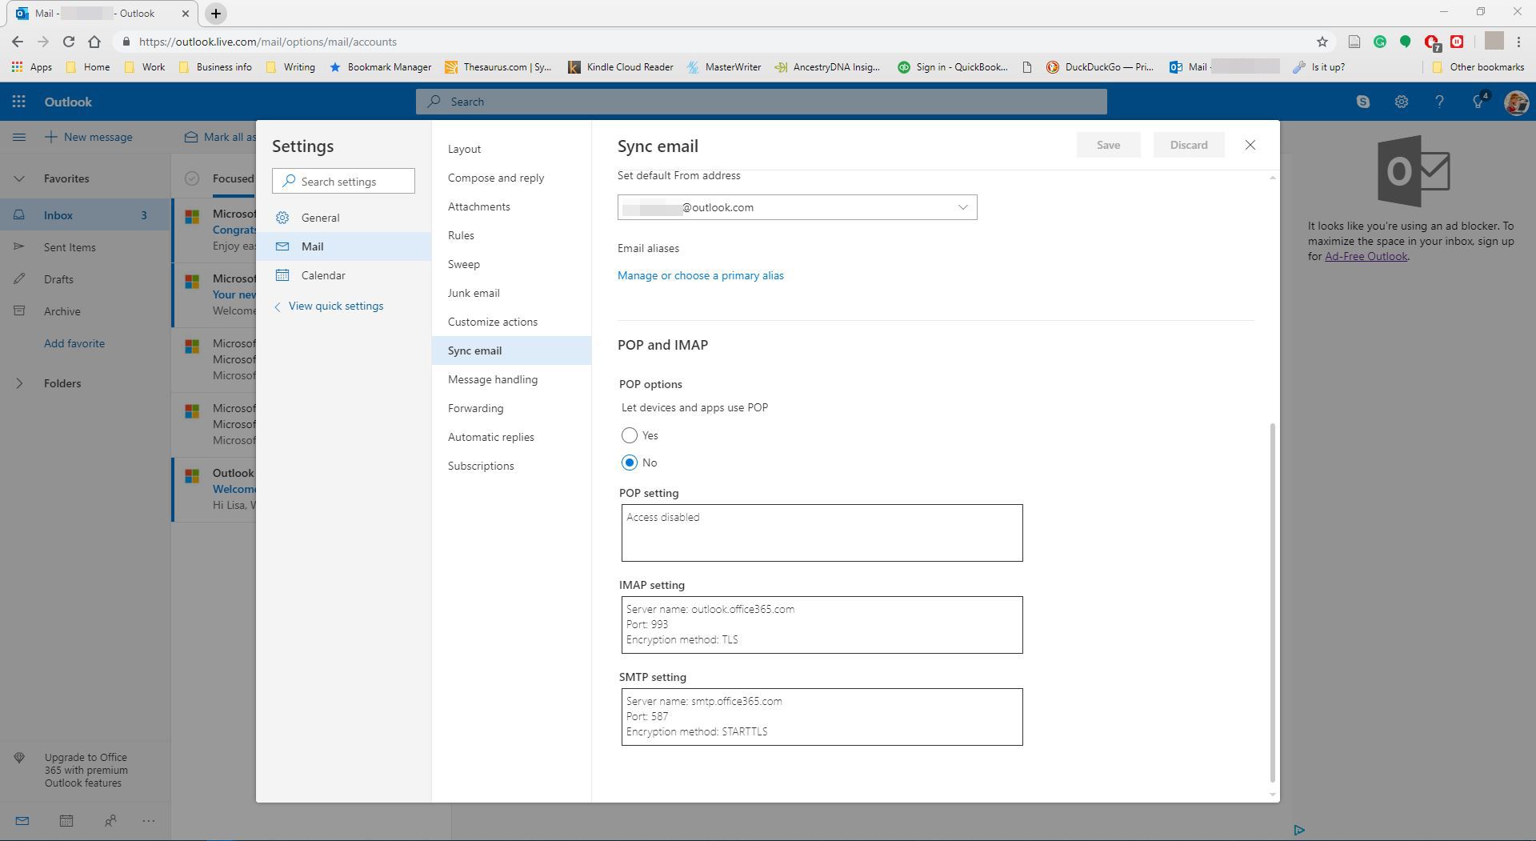Click Manage or choose a primary alias
Screen dimensions: 1536x841
[x=700, y=275]
